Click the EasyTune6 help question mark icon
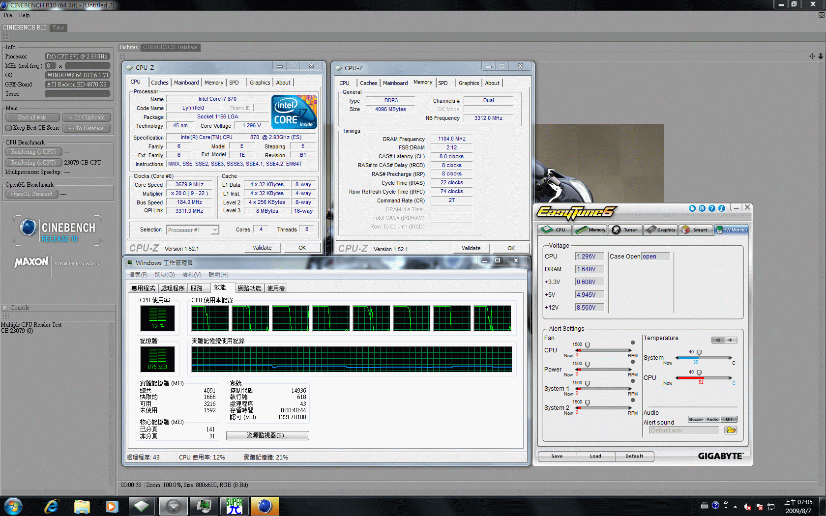 [x=712, y=208]
